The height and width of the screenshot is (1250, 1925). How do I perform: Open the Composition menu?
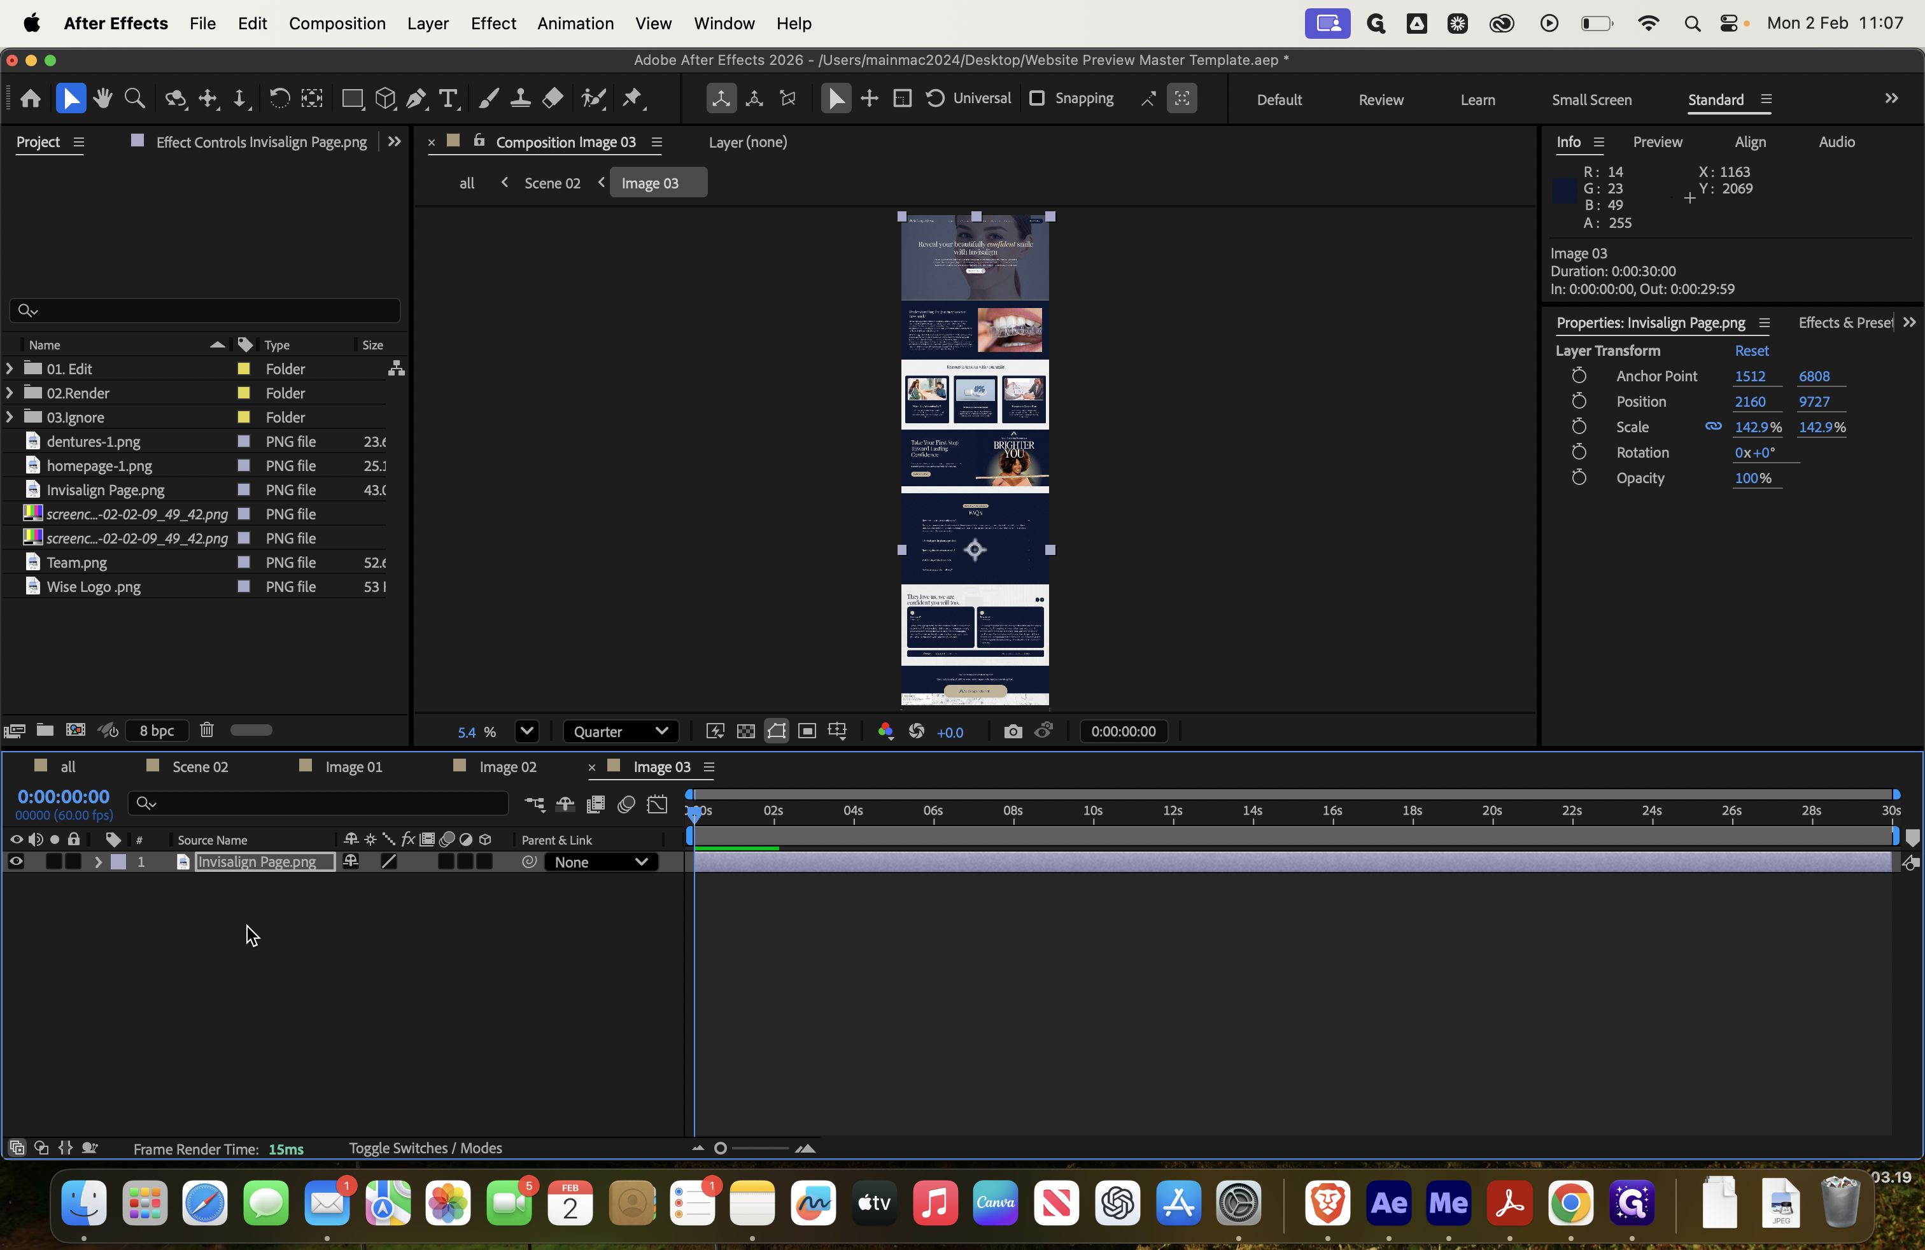(337, 24)
